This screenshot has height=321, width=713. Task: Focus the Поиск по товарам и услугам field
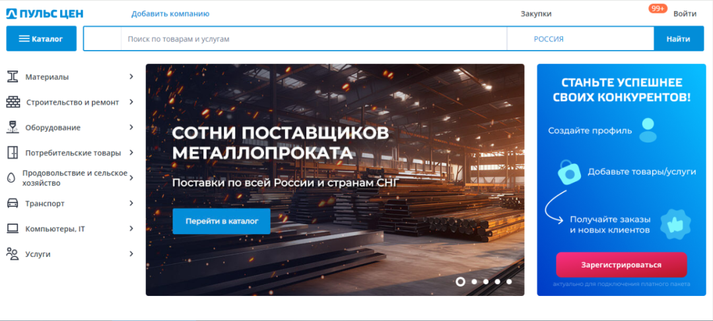[314, 39]
